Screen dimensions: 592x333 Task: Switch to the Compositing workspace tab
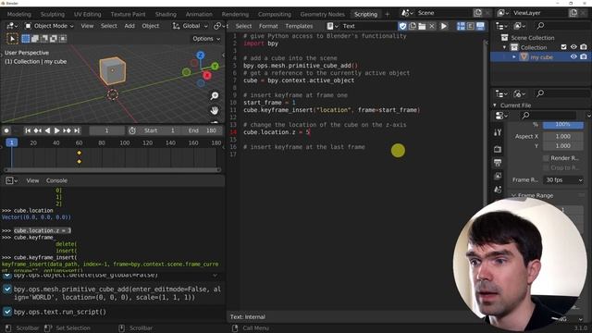point(275,15)
